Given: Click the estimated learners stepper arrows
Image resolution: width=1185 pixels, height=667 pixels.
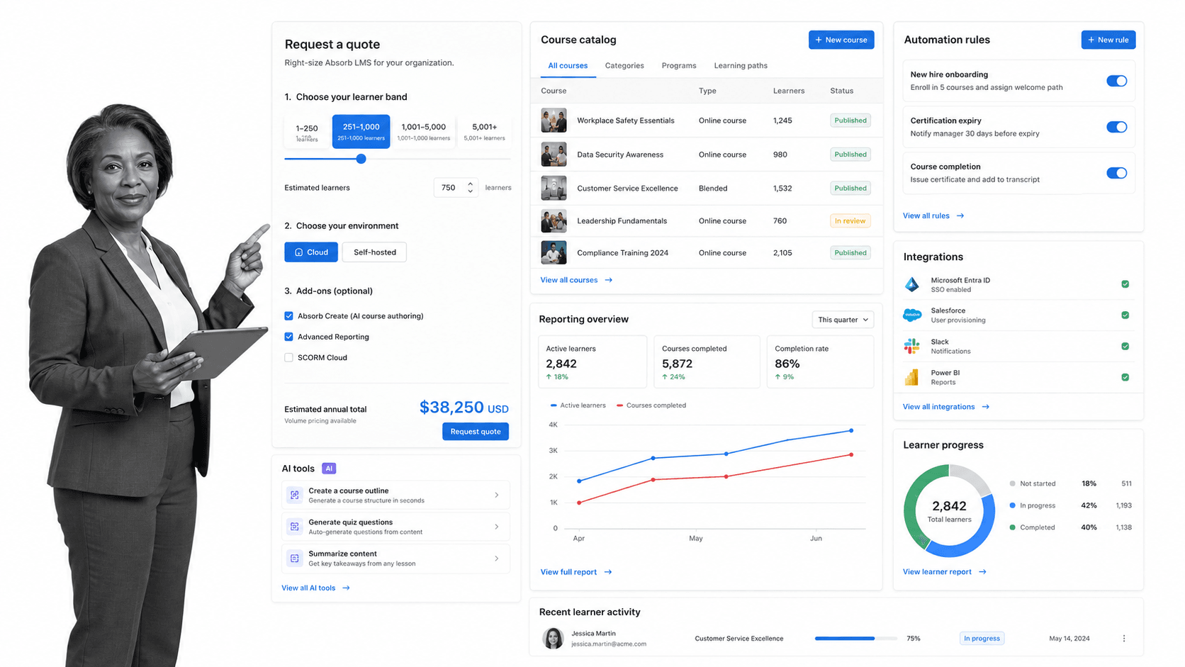Looking at the screenshot, I should point(470,188).
